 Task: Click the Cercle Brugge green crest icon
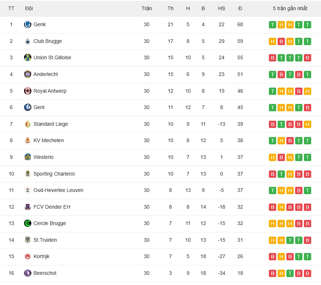(28, 224)
